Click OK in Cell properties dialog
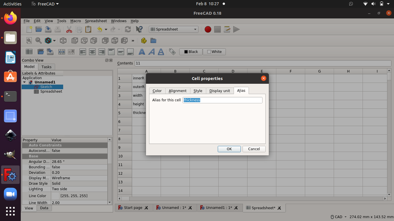The height and width of the screenshot is (221, 394). (229, 149)
